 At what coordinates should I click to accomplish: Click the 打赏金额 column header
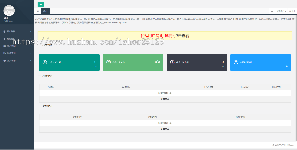tap(208, 87)
